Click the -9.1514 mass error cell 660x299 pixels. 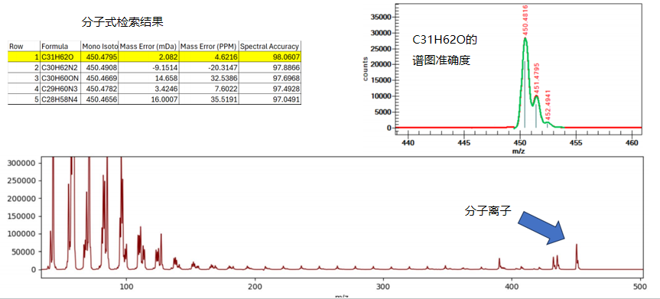tap(149, 67)
